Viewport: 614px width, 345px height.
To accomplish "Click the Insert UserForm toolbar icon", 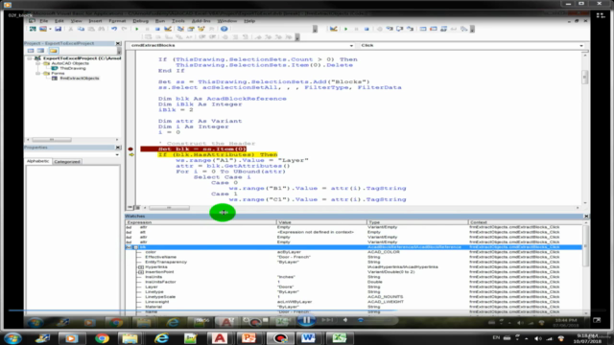I will tap(42, 29).
